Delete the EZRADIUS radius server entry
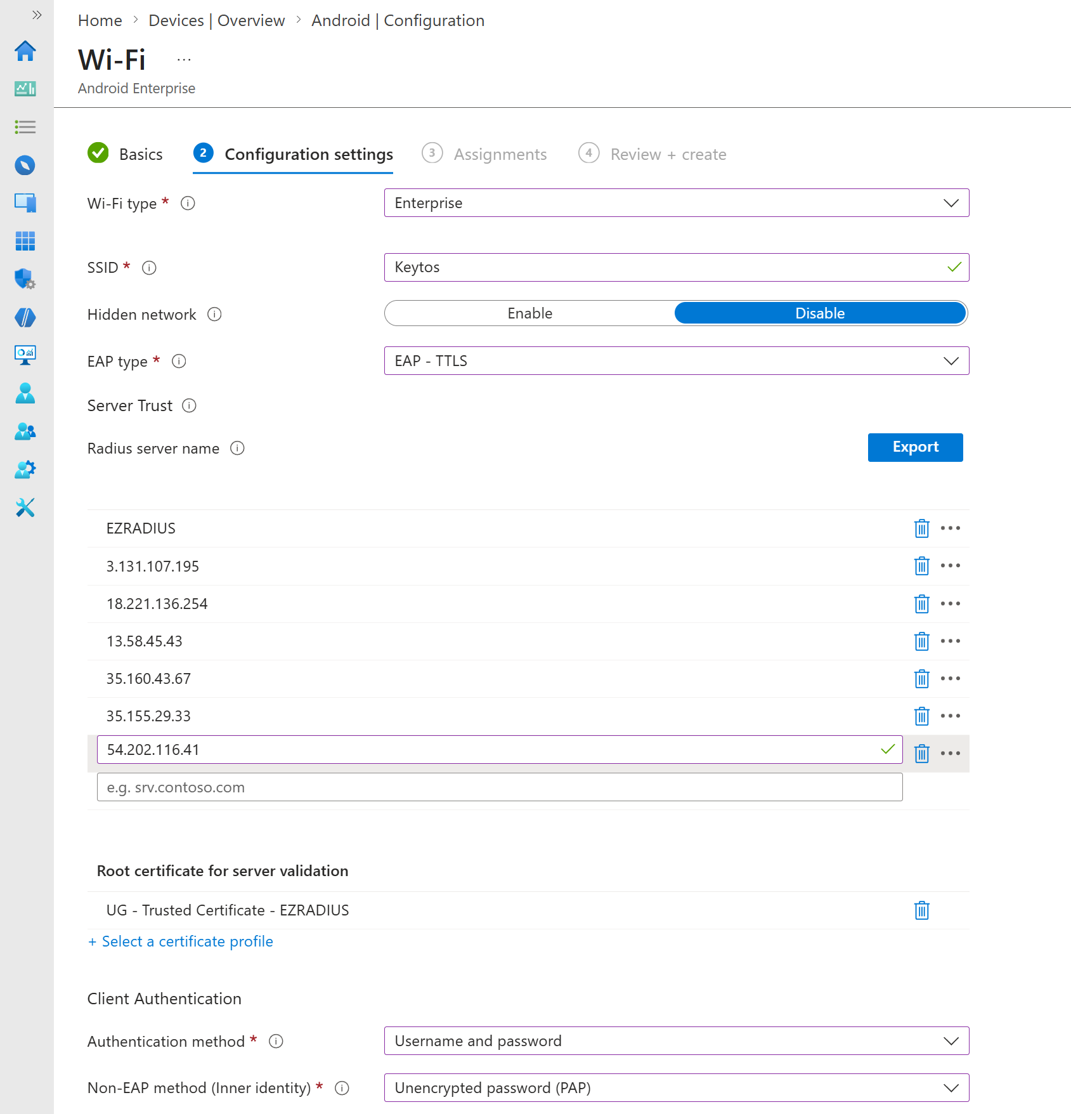Viewport: 1071px width, 1114px height. click(x=921, y=528)
